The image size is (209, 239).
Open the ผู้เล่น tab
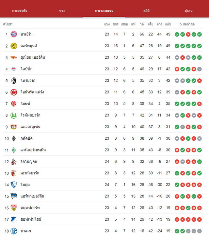189,11
